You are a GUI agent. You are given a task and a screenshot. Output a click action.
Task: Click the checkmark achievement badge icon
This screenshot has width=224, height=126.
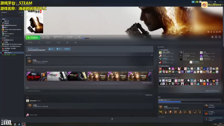(x=195, y=112)
